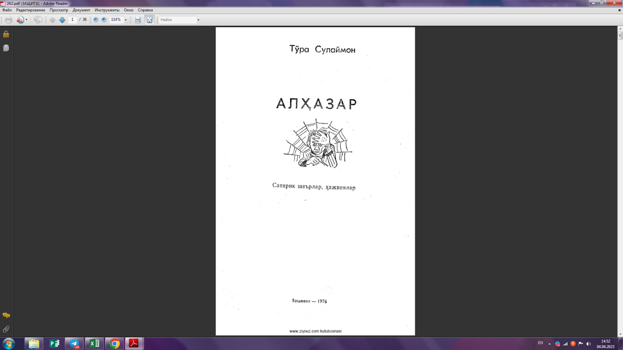Show the Pages thumbnail panel
This screenshot has height=350, width=623.
[x=6, y=48]
